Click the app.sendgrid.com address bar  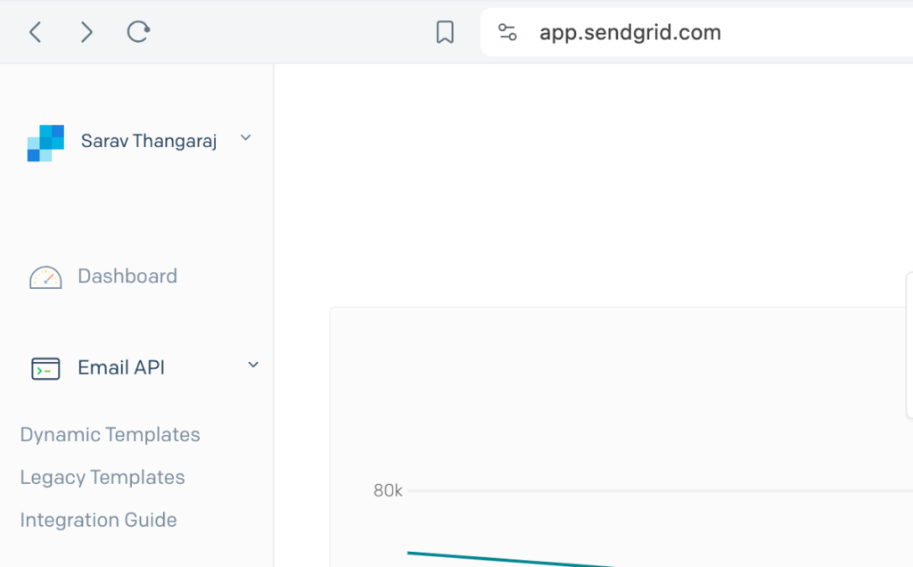tap(629, 31)
